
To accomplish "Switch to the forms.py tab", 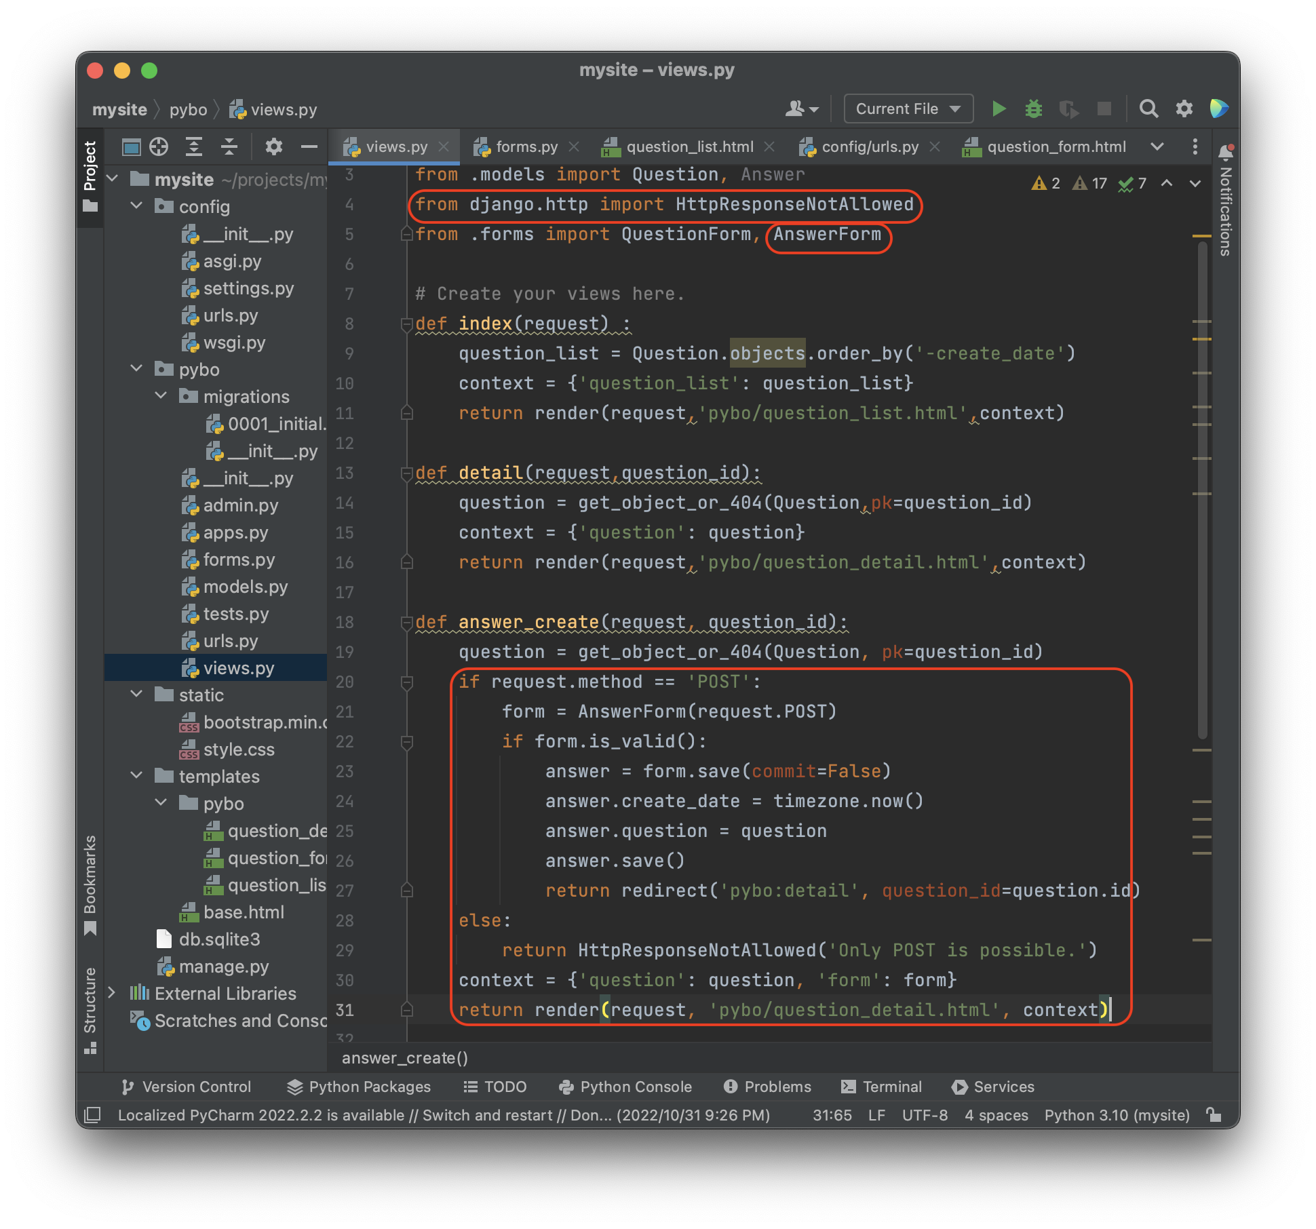I will click(526, 147).
